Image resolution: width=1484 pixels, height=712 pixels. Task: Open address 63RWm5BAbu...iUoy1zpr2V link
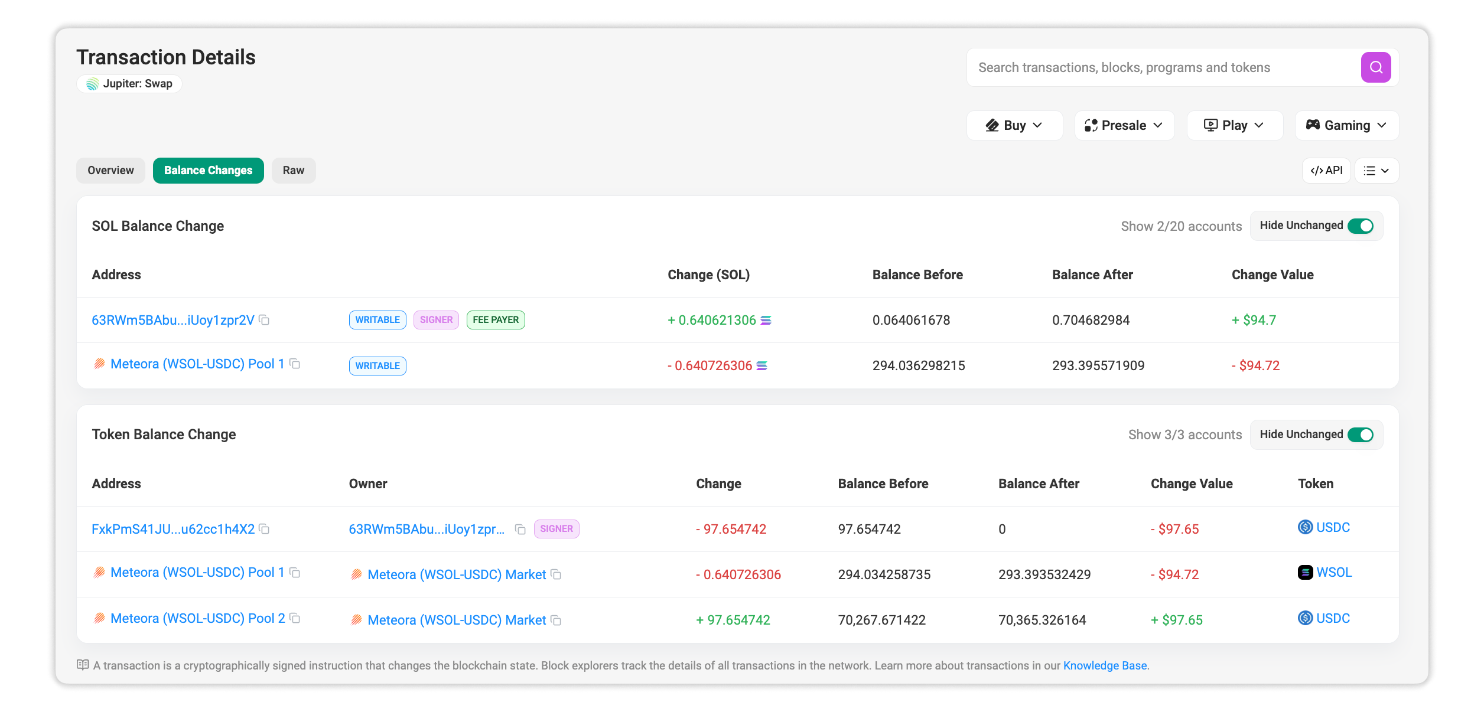(x=173, y=320)
